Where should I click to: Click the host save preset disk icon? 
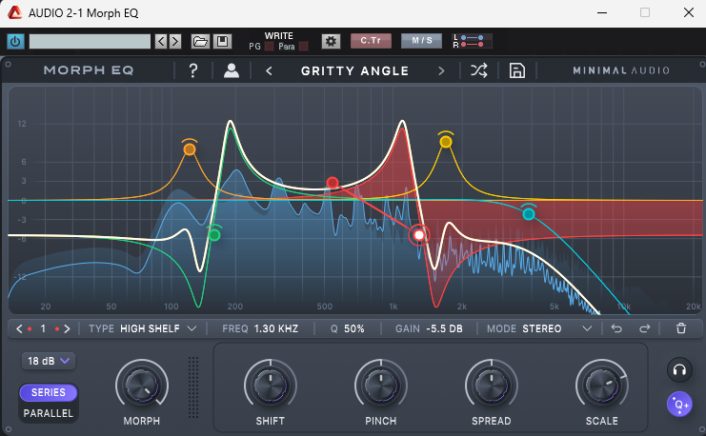pyautogui.click(x=222, y=41)
